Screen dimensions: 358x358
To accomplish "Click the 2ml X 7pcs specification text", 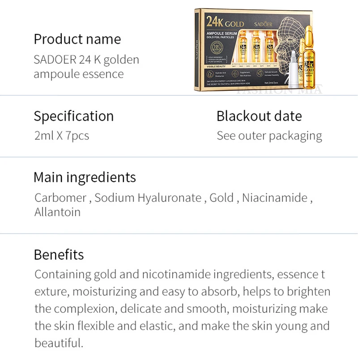I will pos(62,136).
